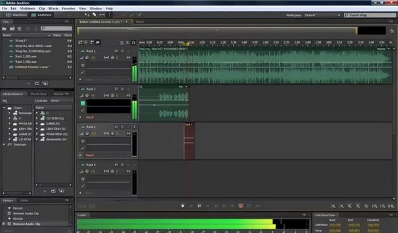Click Zoom In Amplitude icon
Screen dimensions: 398x233
[333, 206]
